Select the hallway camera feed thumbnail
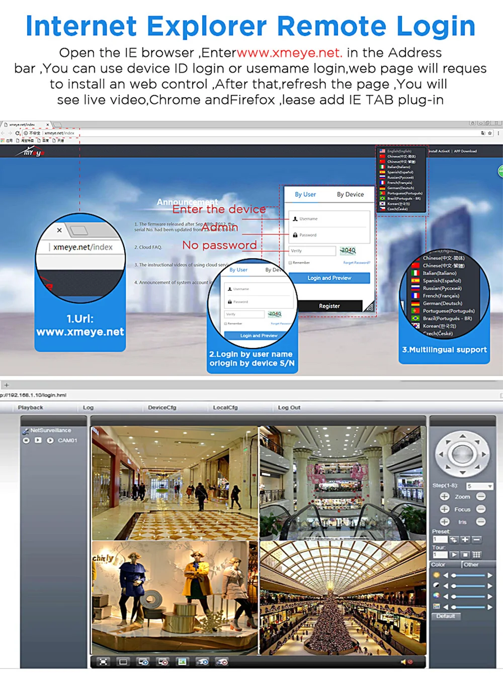The width and height of the screenshot is (503, 680). point(175,483)
